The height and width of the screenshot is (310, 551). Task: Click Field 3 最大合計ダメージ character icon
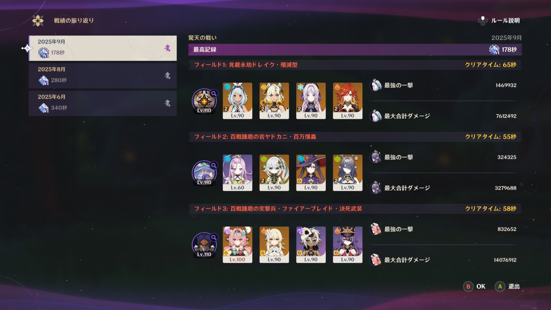point(375,260)
